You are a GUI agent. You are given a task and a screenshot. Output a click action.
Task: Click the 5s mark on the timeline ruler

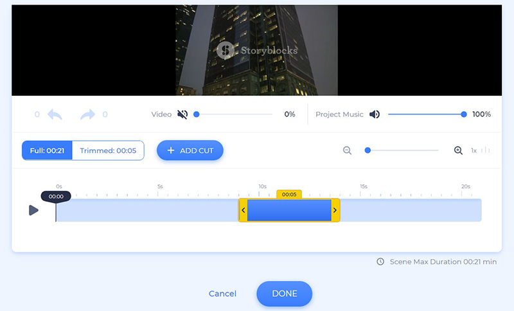coord(160,186)
